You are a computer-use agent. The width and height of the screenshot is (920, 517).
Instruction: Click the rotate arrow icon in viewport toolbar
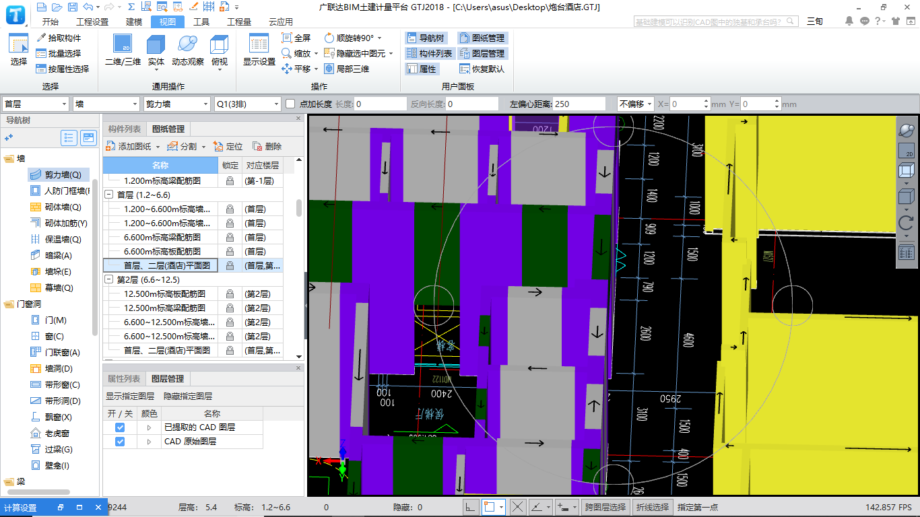click(x=907, y=223)
